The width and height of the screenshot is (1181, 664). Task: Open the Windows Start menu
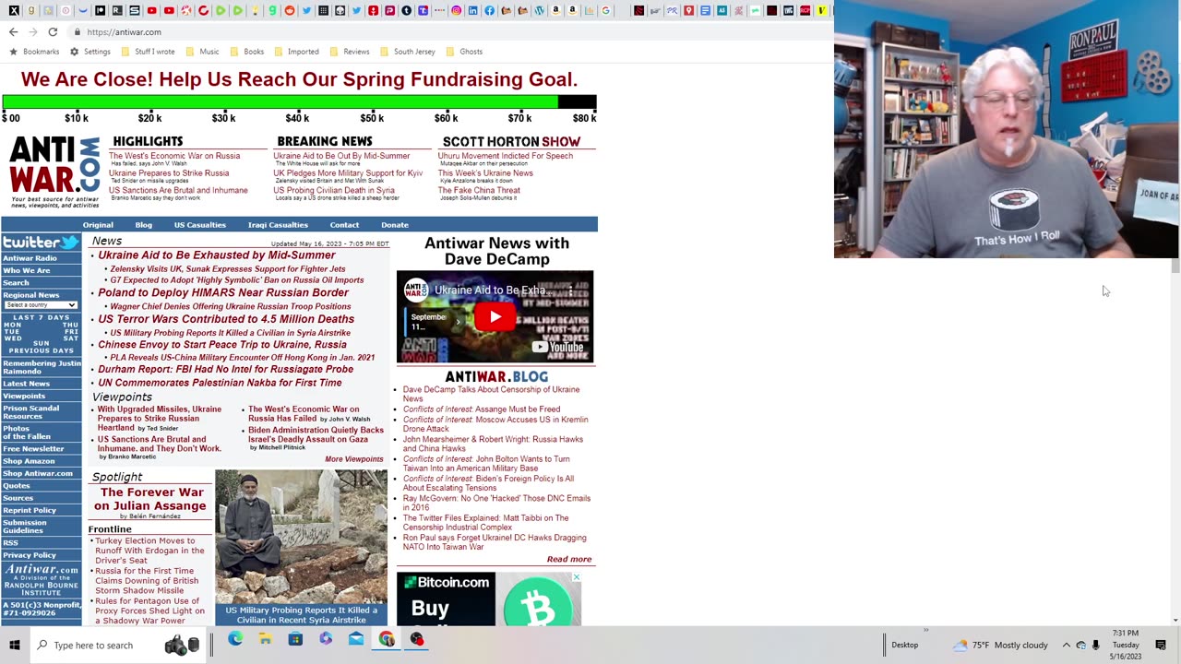[x=14, y=645]
